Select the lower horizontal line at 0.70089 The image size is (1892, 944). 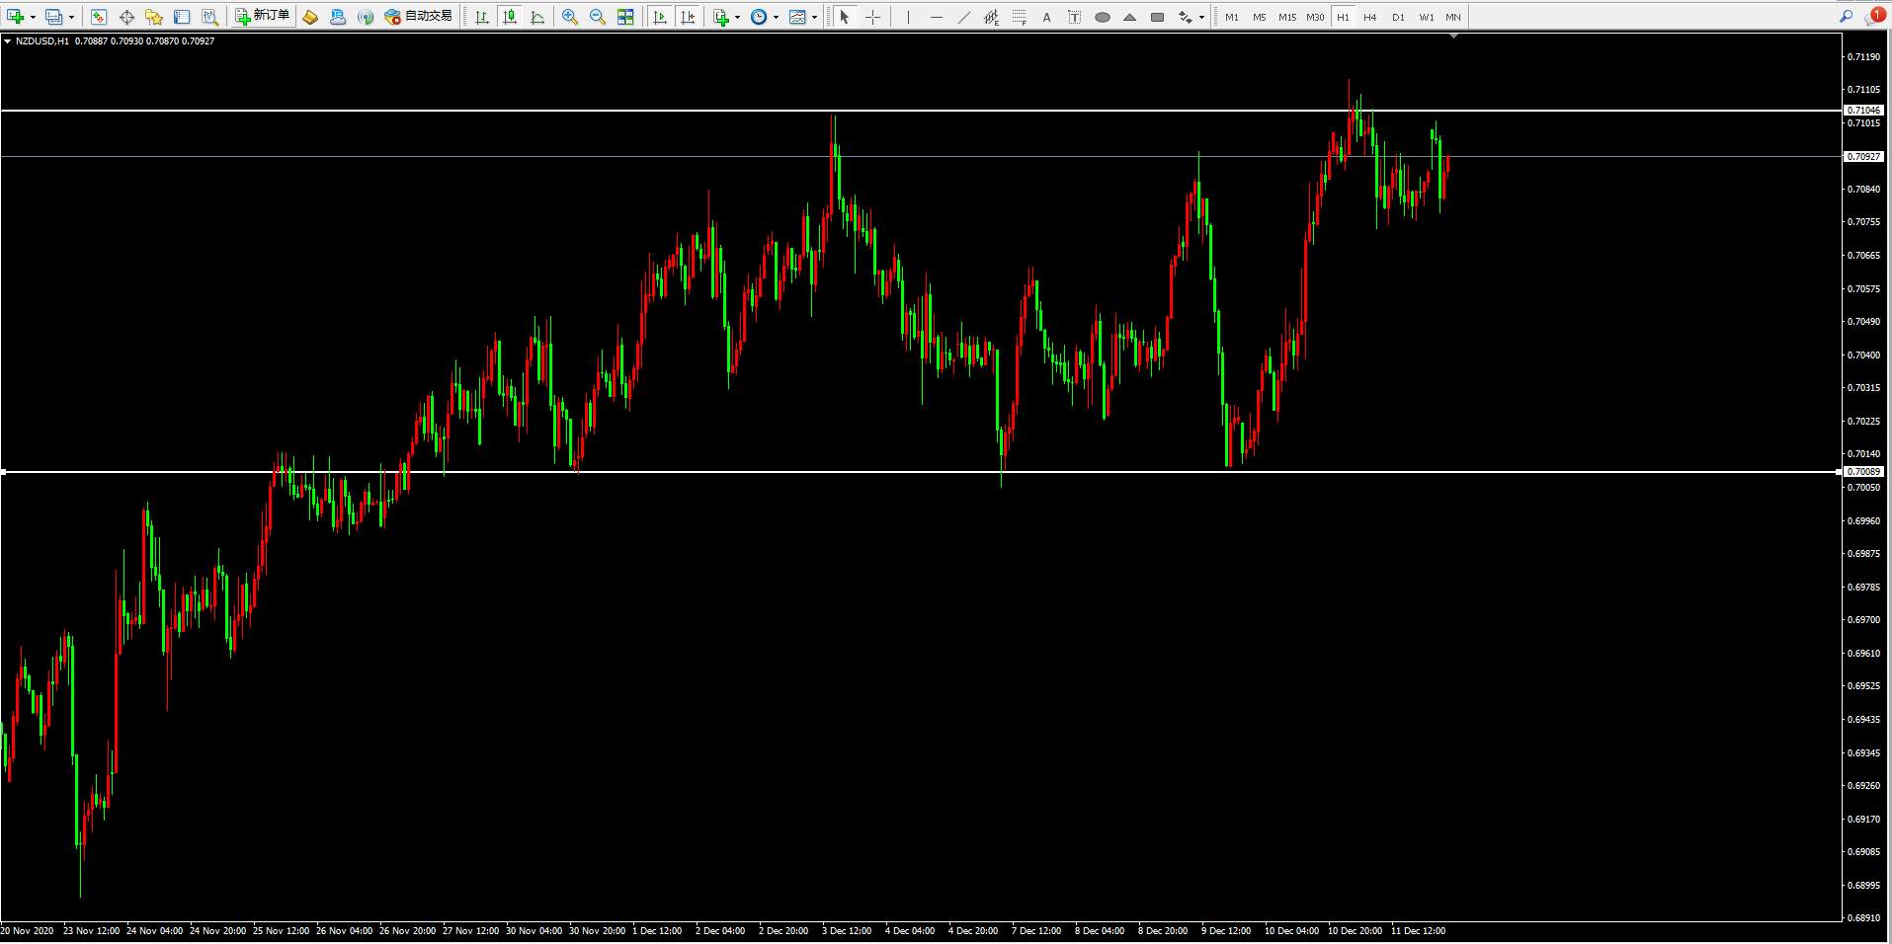pyautogui.click(x=919, y=472)
